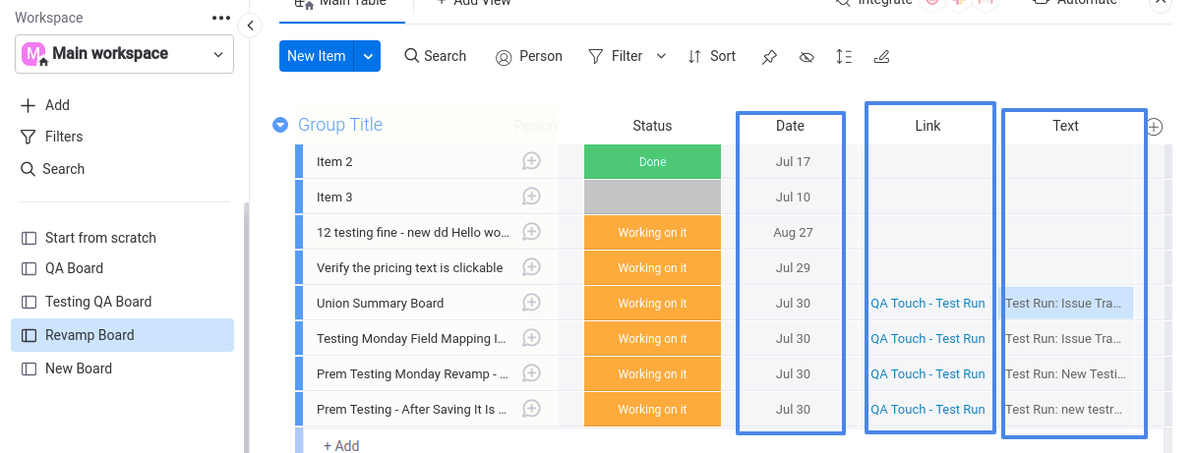Change Working on it status for Union Summary Board

click(x=652, y=304)
